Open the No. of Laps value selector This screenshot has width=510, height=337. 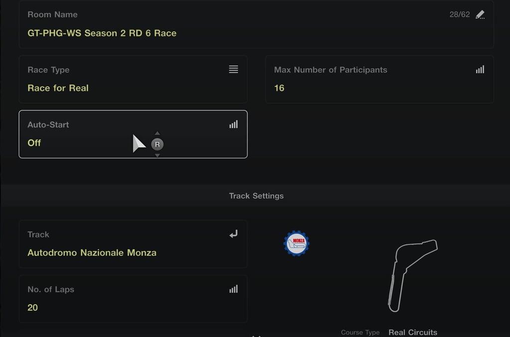click(x=133, y=299)
